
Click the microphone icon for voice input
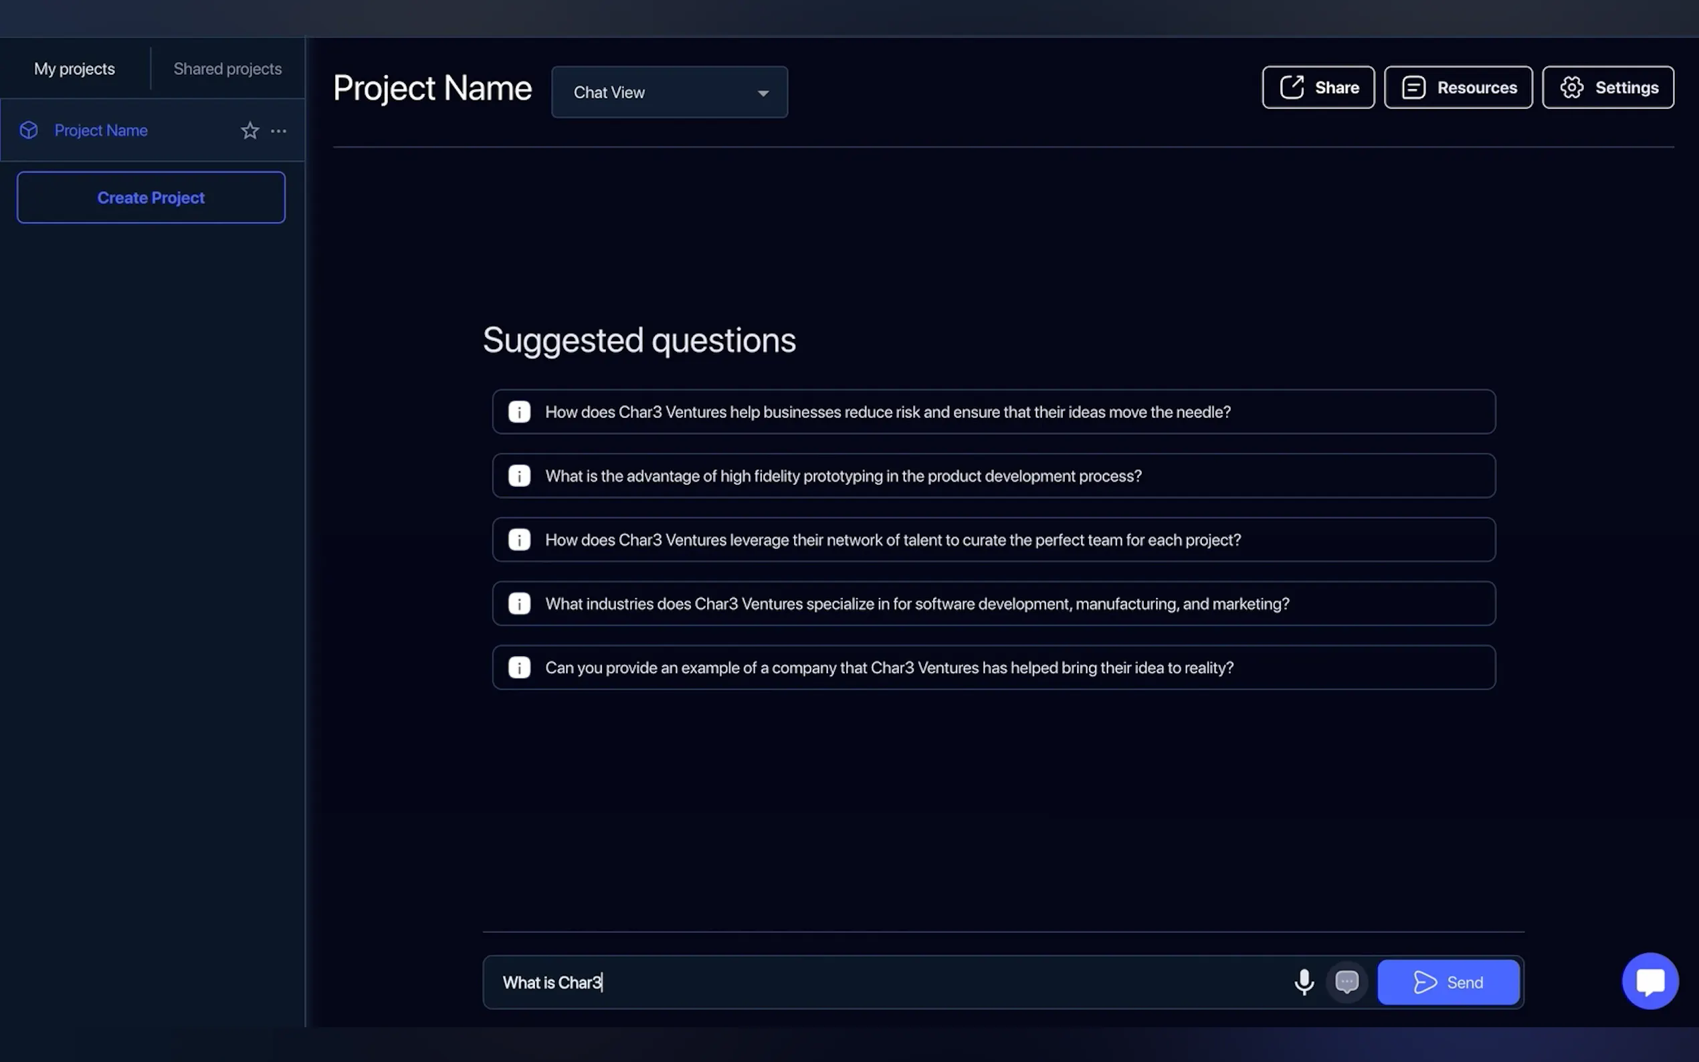click(1304, 982)
